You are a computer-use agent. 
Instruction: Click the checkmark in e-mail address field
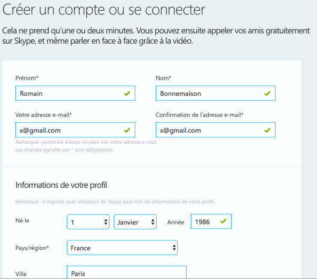point(127,130)
